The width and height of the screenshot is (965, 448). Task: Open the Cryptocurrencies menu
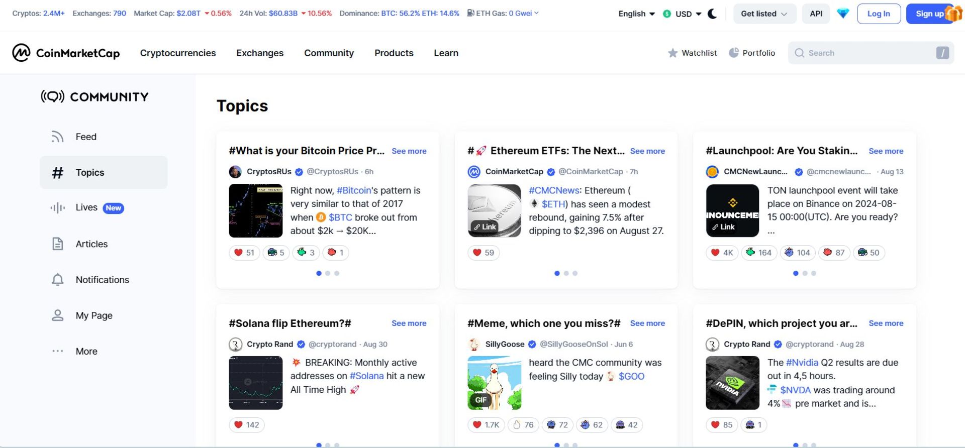(x=178, y=53)
